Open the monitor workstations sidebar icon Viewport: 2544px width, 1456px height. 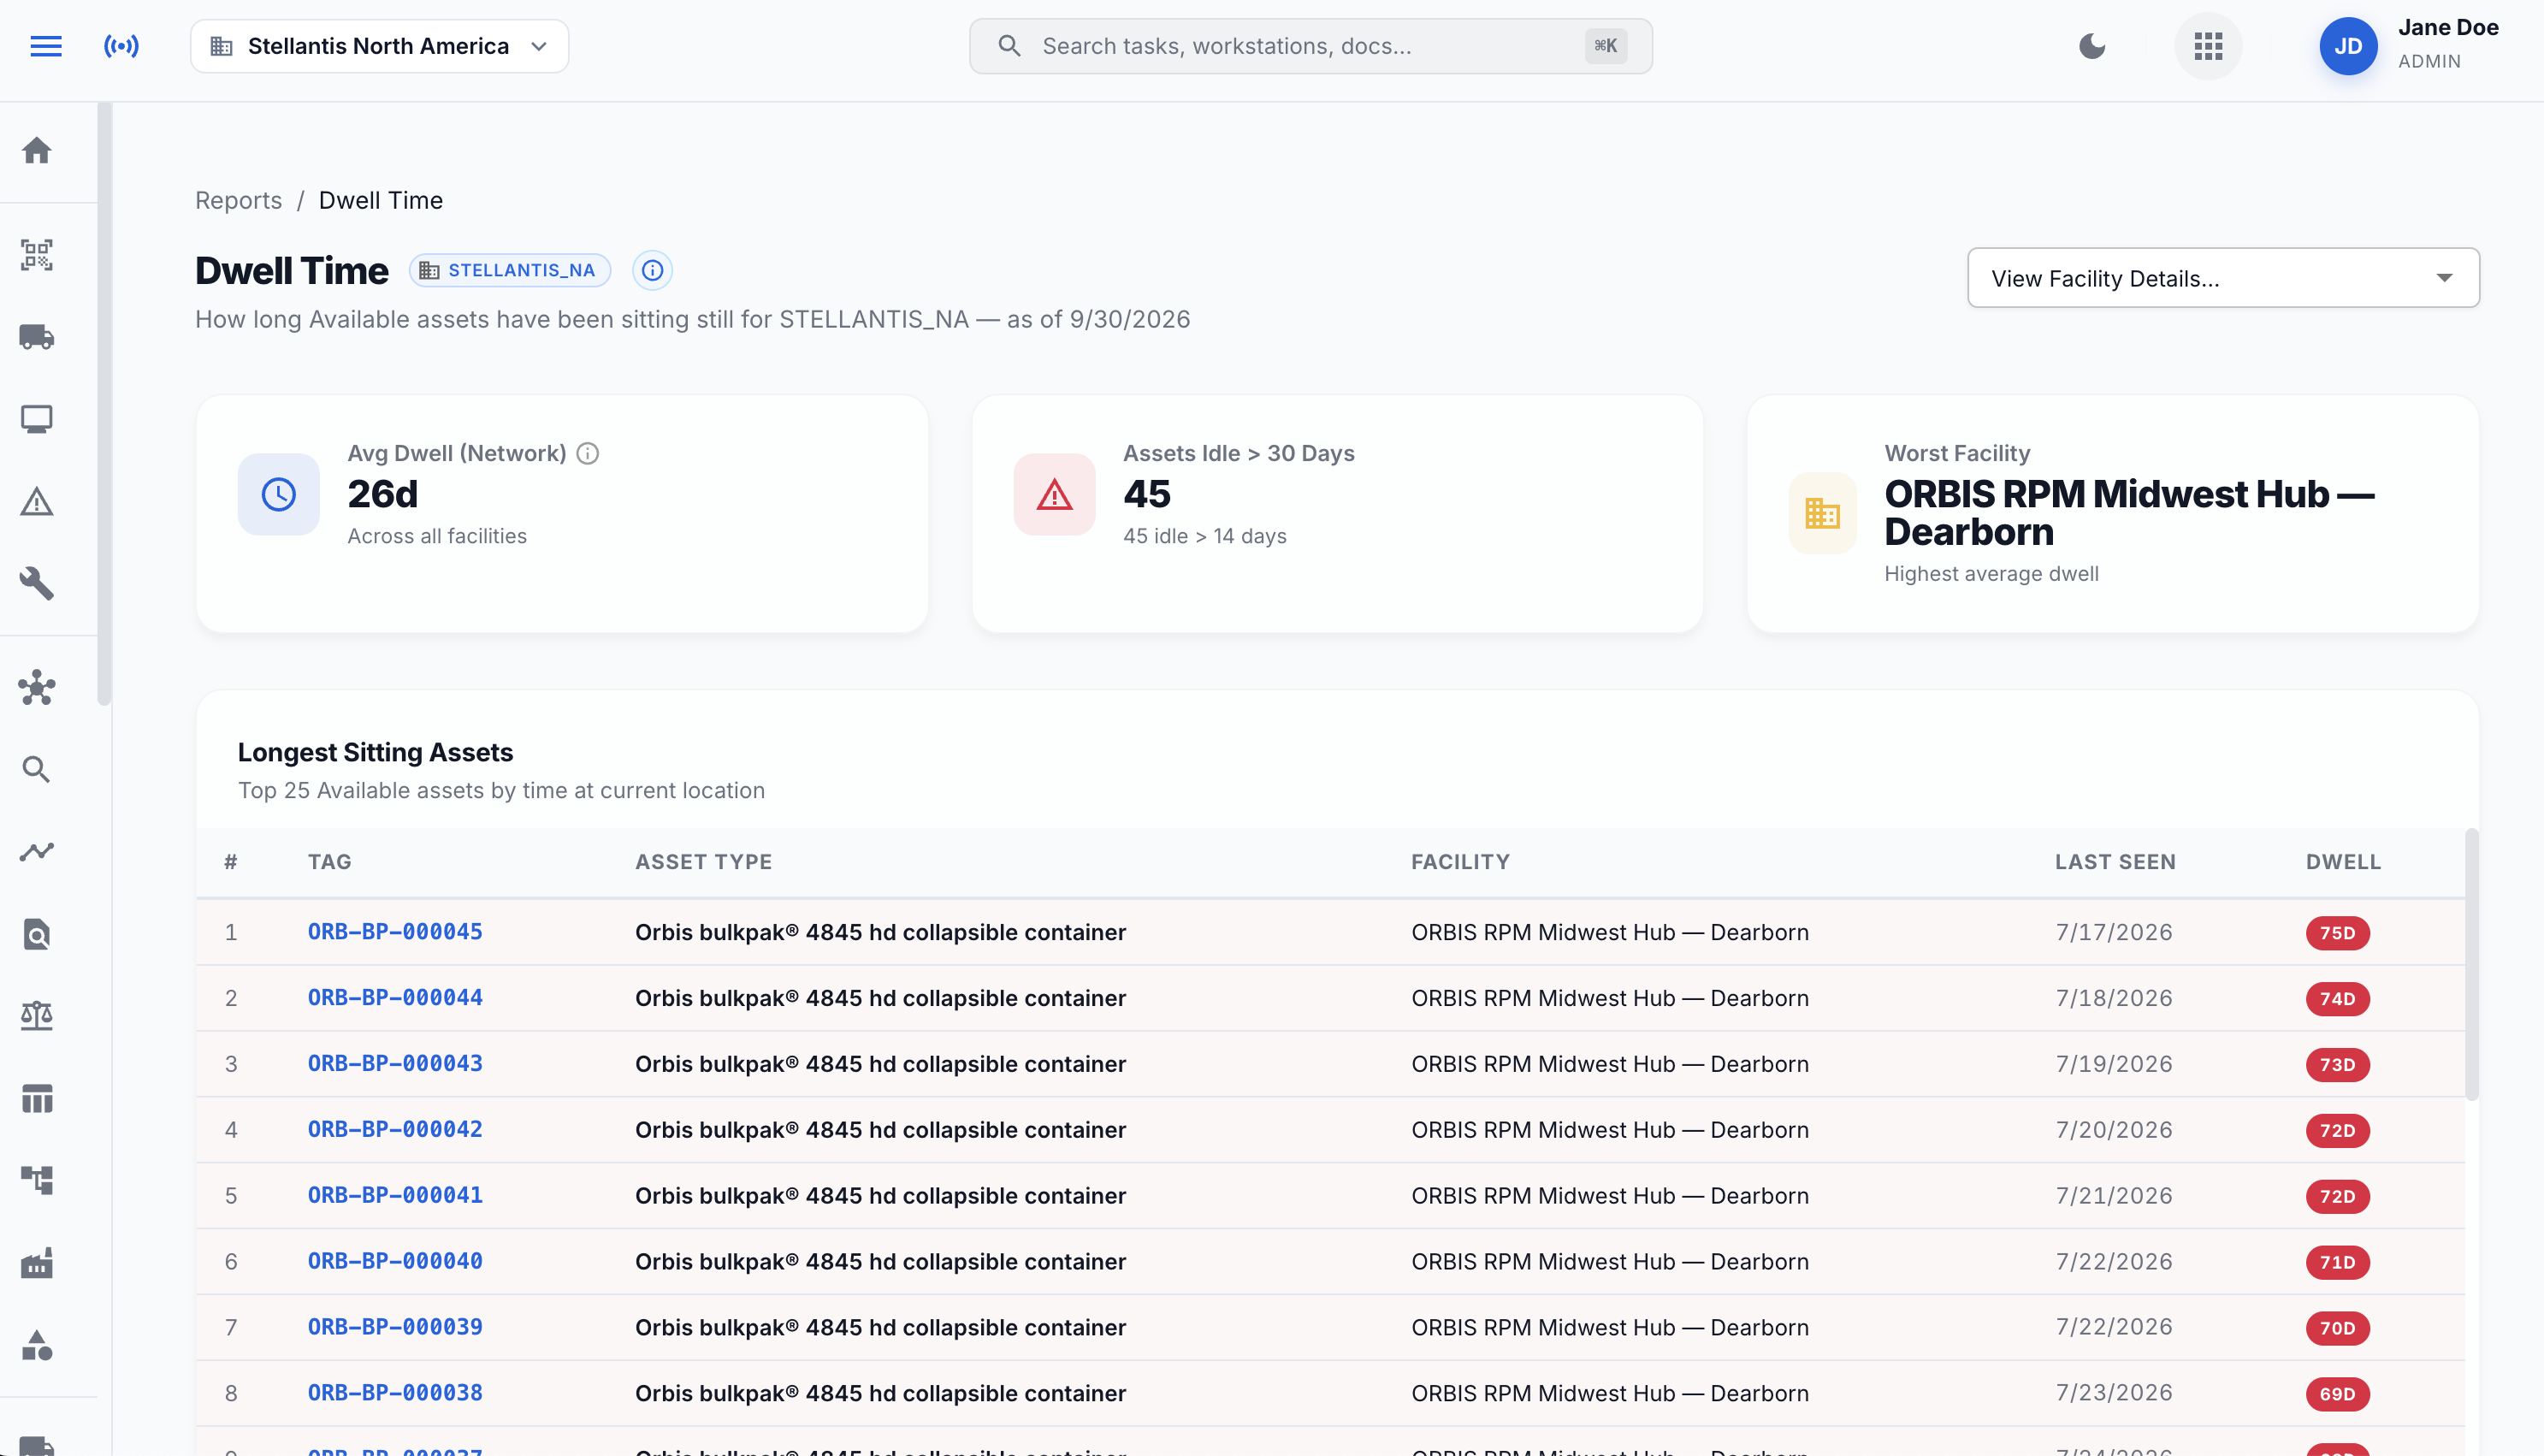pos(37,419)
